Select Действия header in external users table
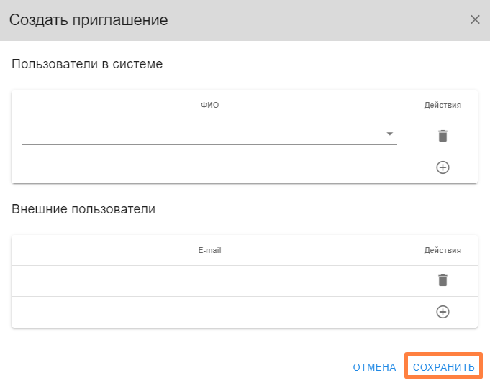The width and height of the screenshot is (490, 383). coord(442,251)
